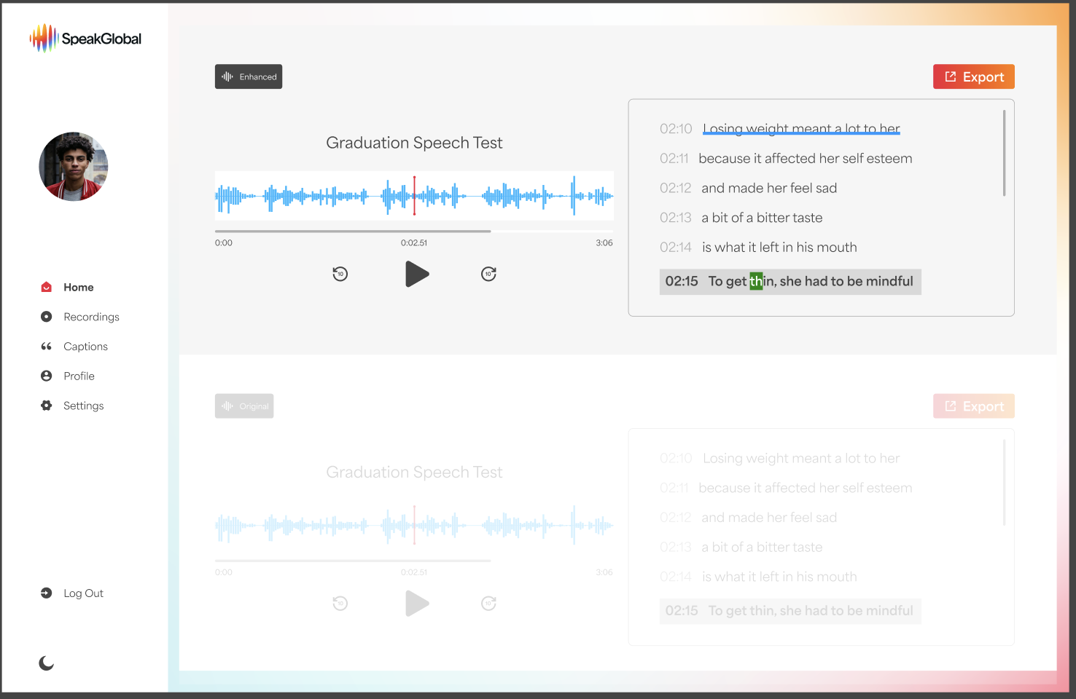Click the Enhanced transcript scrollbar

pos(1004,153)
